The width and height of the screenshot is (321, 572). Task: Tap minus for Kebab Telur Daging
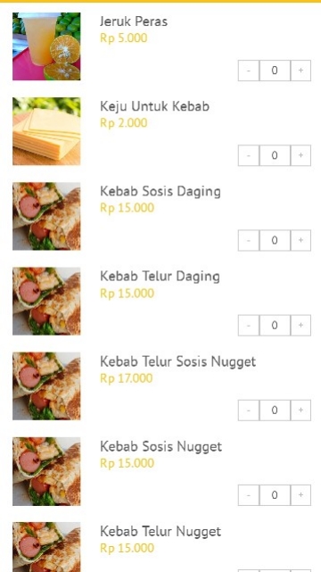coord(249,326)
